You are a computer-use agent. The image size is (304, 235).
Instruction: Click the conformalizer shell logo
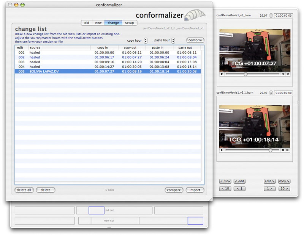pyautogui.click(x=195, y=15)
